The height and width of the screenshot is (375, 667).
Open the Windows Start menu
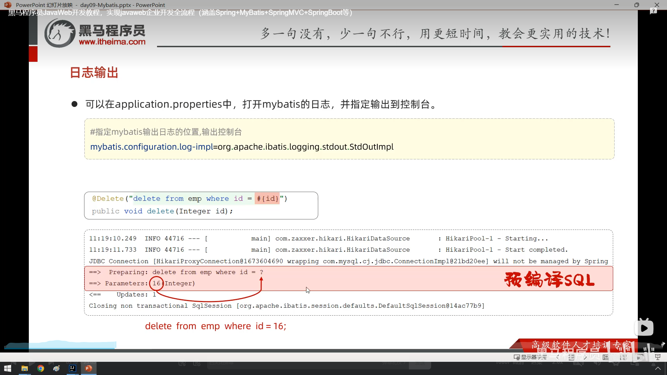[8, 368]
